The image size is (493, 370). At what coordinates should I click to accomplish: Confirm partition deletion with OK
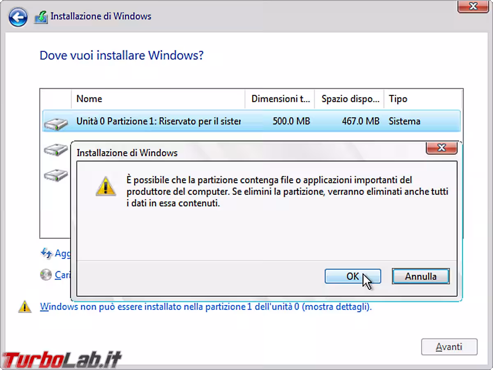tap(352, 276)
